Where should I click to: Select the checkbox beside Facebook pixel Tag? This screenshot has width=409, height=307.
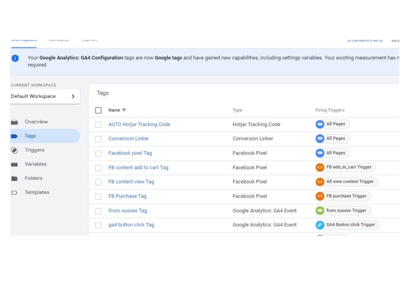(x=98, y=153)
